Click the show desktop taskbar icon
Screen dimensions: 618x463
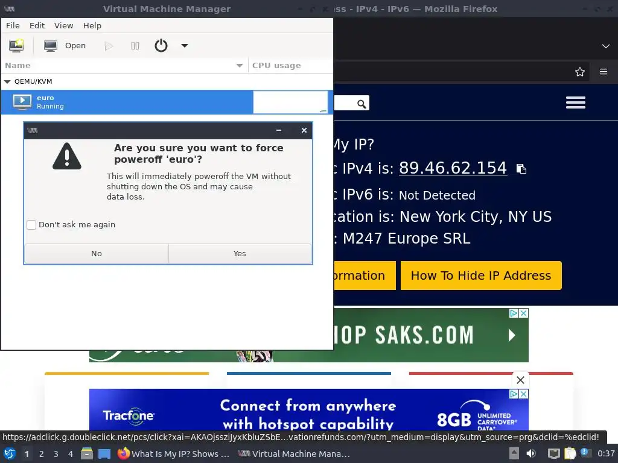pyautogui.click(x=104, y=454)
